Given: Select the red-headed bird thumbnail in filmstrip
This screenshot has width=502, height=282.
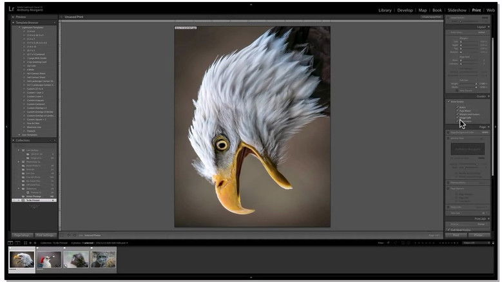Looking at the screenshot, I should coord(49,259).
